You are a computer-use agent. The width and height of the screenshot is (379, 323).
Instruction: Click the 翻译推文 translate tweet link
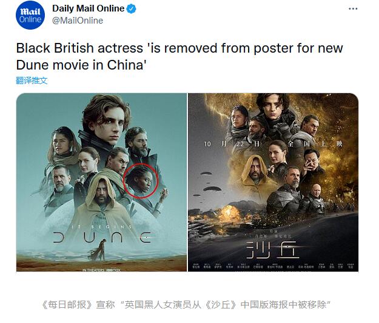tap(32, 80)
